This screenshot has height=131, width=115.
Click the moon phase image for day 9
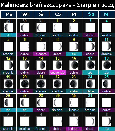pos(74,46)
